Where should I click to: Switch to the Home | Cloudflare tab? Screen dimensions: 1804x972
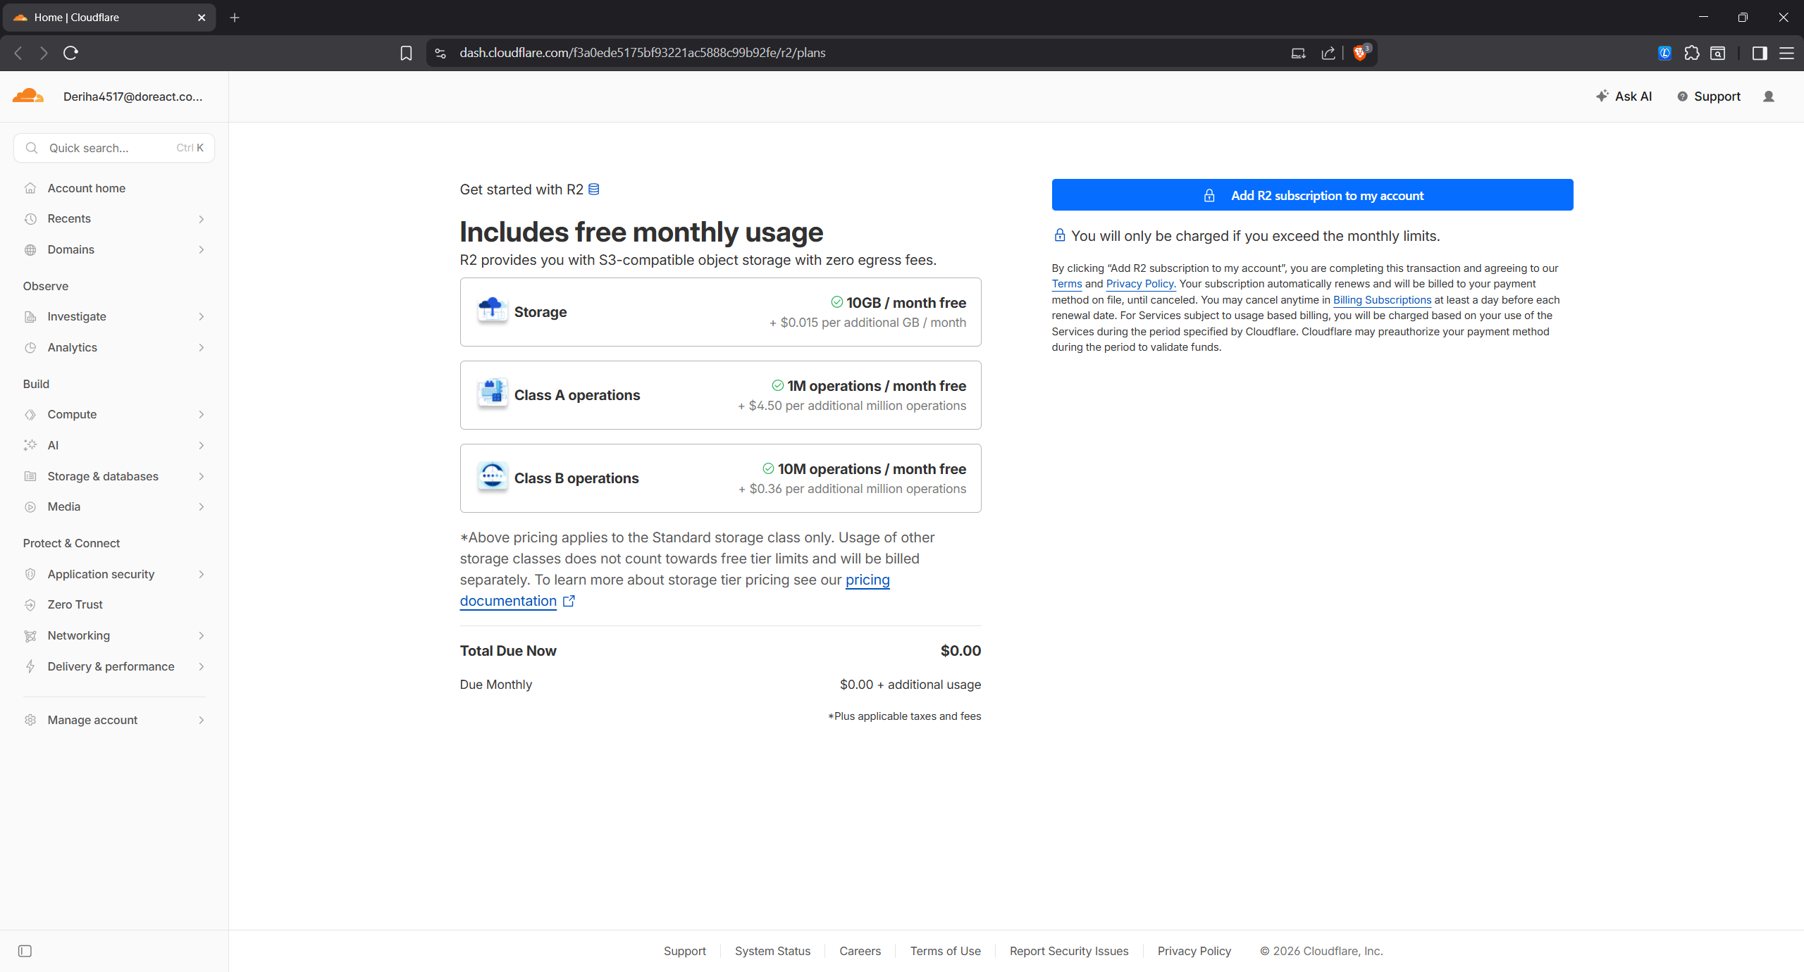click(x=109, y=18)
